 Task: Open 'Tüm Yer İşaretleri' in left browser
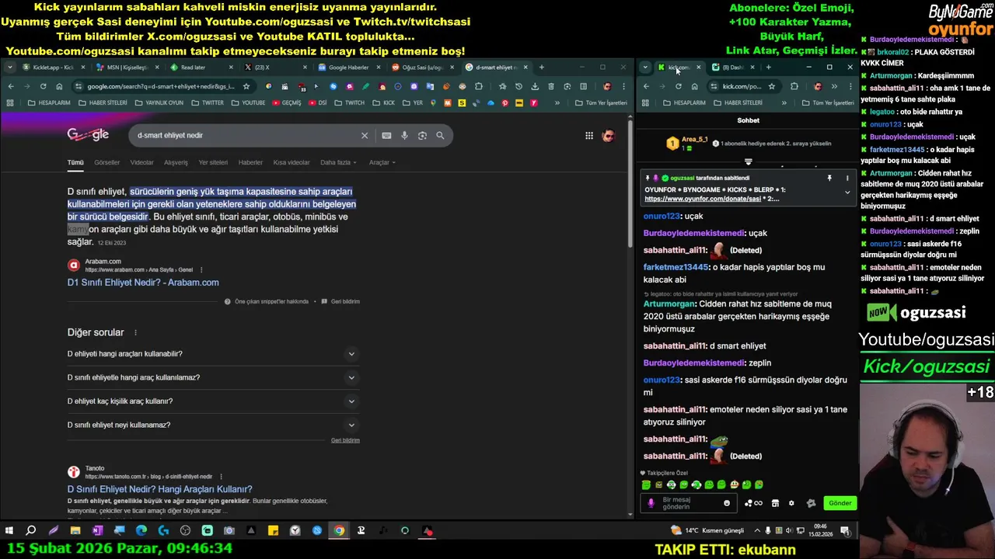601,102
